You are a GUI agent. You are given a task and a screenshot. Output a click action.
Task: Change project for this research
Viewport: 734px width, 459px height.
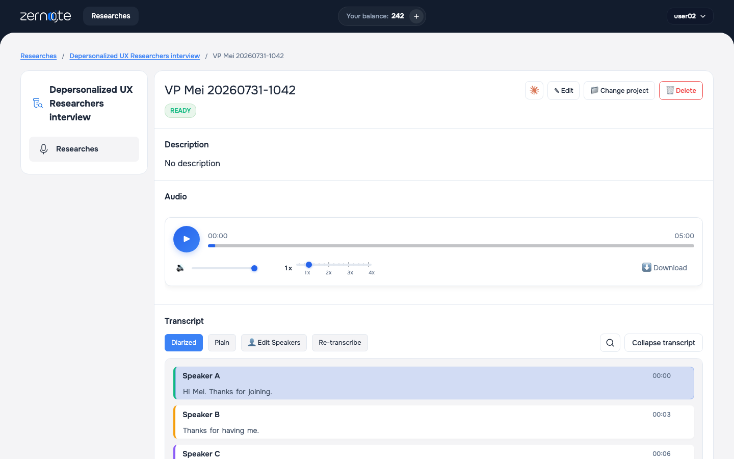click(619, 90)
